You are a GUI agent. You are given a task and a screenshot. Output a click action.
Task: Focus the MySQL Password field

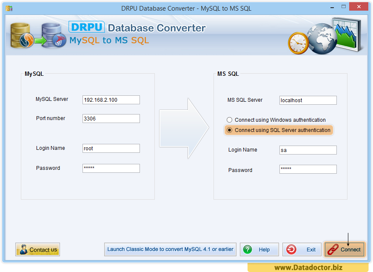[x=111, y=168]
